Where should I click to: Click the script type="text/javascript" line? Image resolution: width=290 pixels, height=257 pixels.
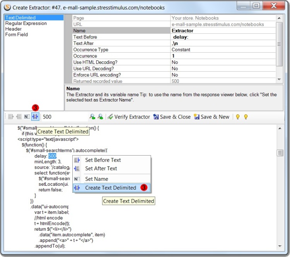pos(48,139)
